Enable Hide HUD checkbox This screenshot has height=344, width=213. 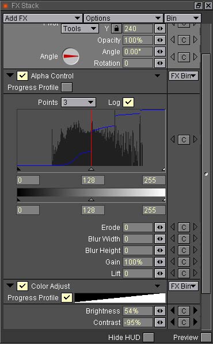[149, 337]
